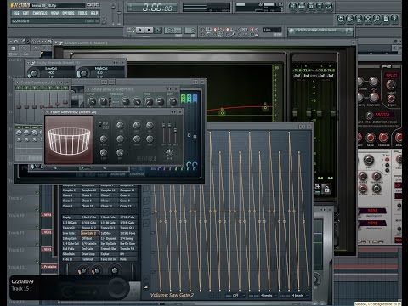Select the first green band button in Maximus
Screen dimensions: 408x306
click(x=183, y=99)
